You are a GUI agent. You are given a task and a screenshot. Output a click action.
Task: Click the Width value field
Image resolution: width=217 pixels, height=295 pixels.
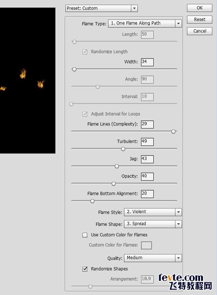(147, 62)
